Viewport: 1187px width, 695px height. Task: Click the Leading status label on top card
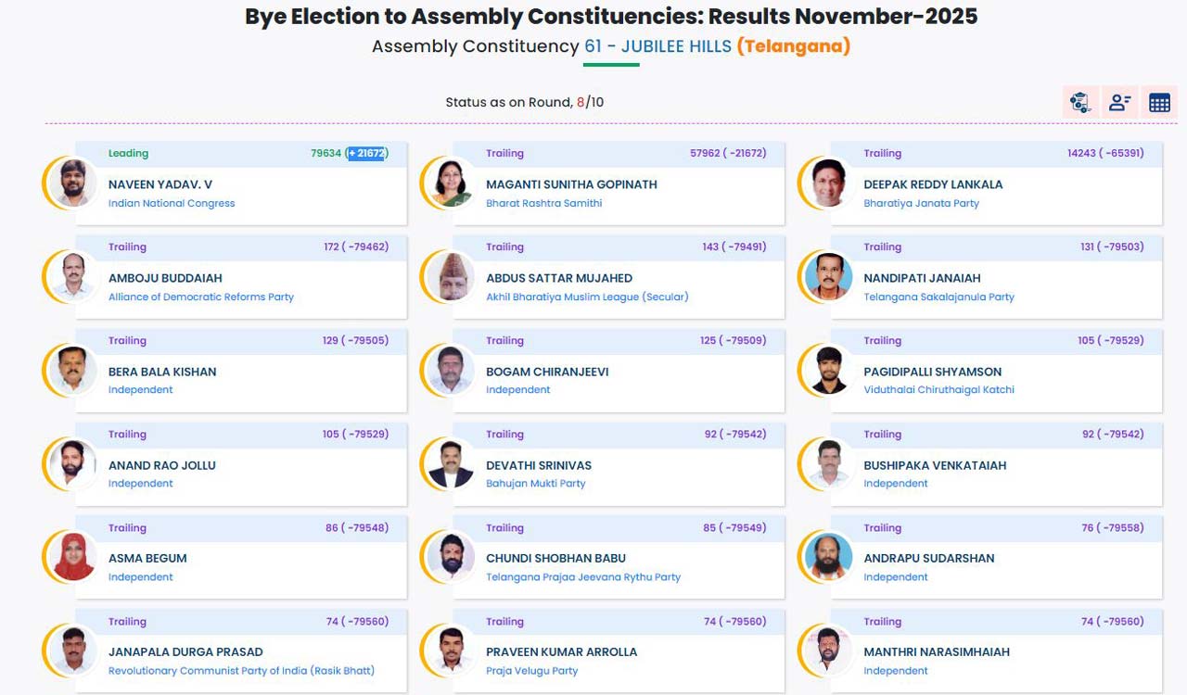[x=129, y=153]
